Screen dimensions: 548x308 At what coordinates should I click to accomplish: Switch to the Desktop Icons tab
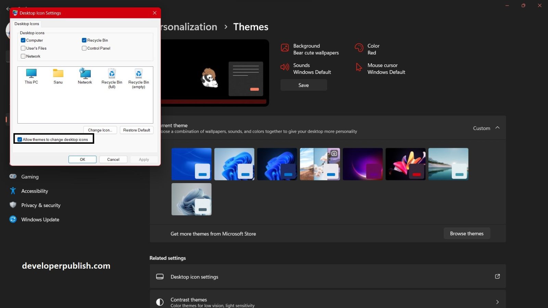click(26, 24)
